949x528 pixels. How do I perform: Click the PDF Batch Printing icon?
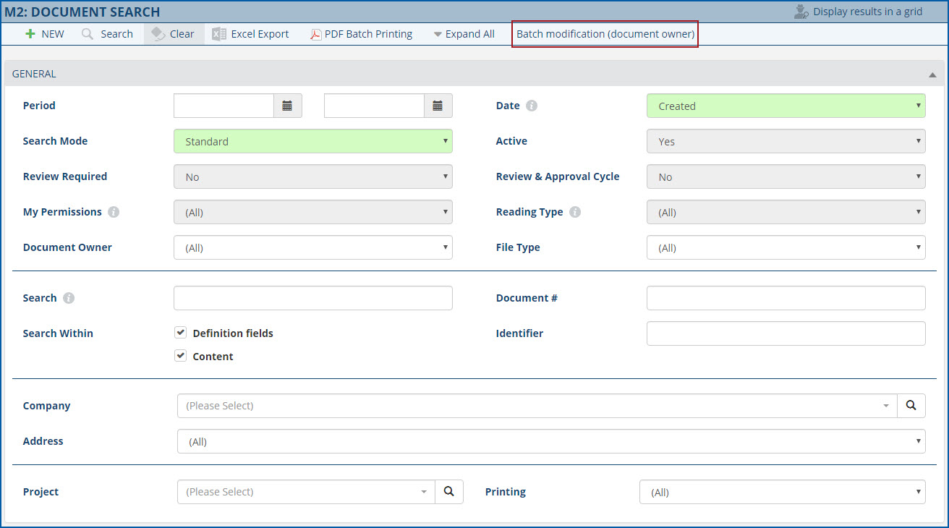316,34
